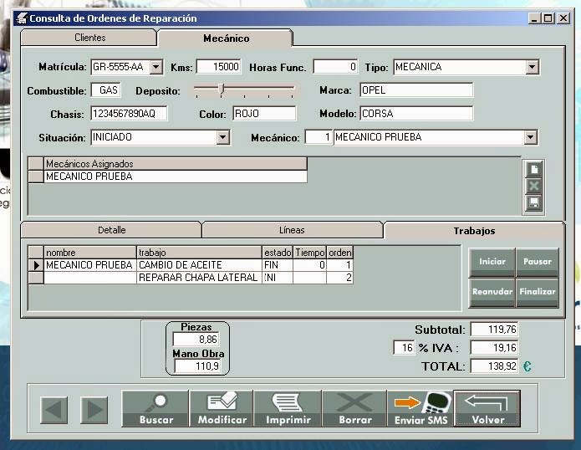The image size is (581, 450).
Task: Click the Volver return button
Action: [x=487, y=408]
